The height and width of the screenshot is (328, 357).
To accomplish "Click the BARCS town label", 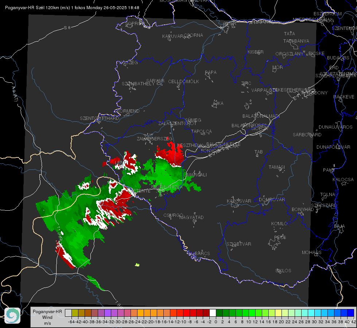I will pyautogui.click(x=202, y=253).
